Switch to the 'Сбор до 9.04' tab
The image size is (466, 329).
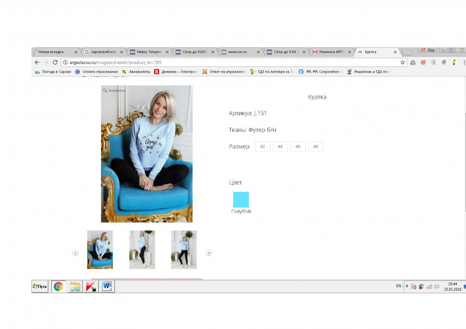(286, 52)
